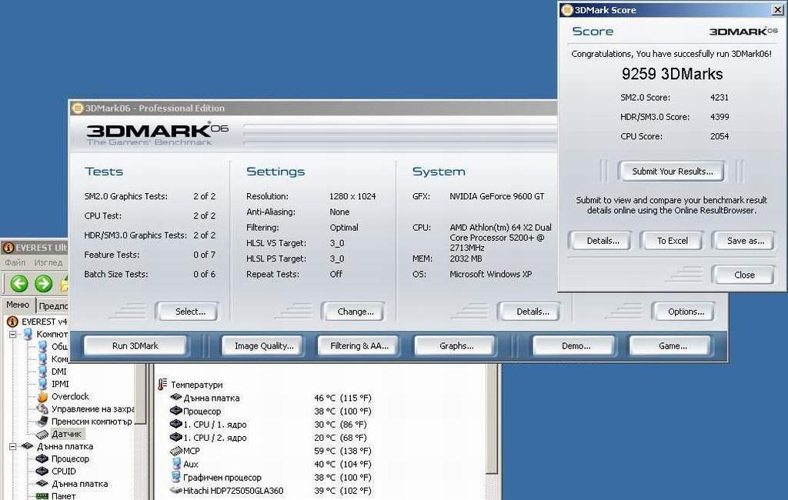
Task: Click Submit Your Results button
Action: (x=672, y=172)
